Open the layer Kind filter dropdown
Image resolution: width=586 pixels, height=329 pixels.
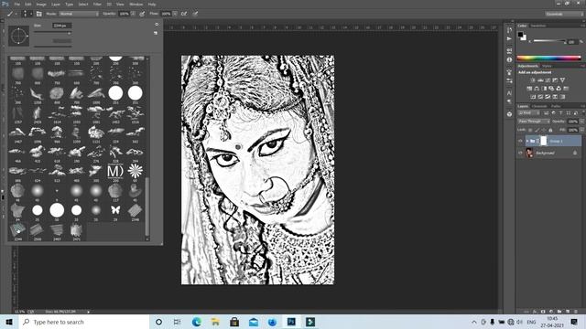529,113
